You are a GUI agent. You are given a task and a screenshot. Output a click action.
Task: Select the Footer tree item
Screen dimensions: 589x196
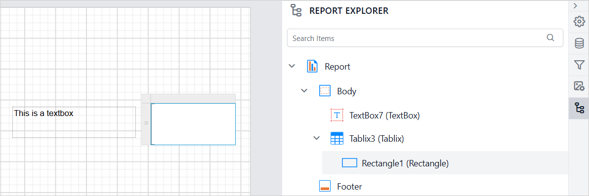pyautogui.click(x=349, y=187)
